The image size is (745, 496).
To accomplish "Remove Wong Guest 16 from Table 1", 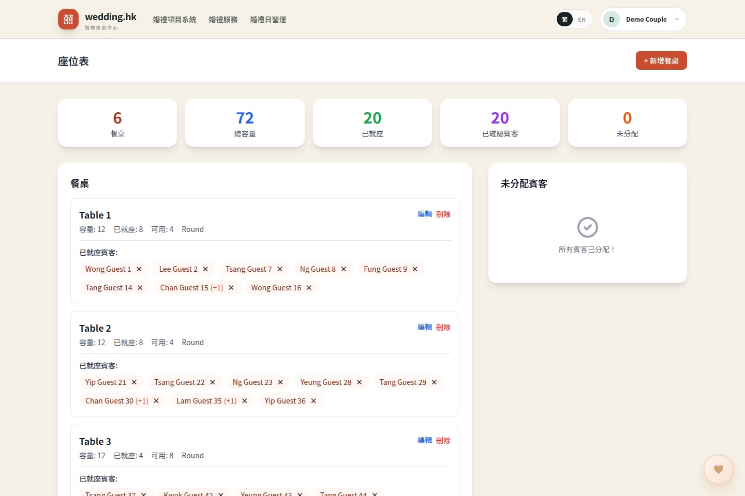I will click(309, 288).
